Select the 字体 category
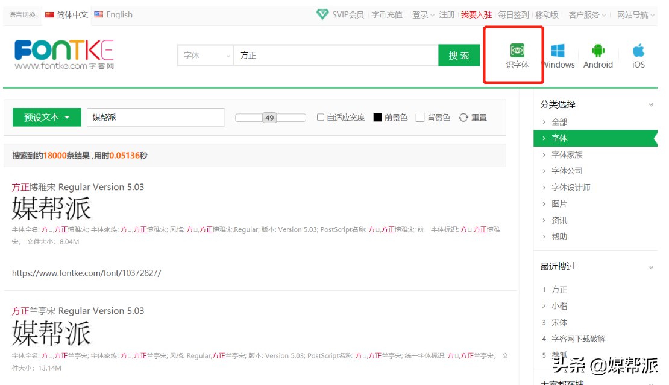This screenshot has width=669, height=385. [x=595, y=138]
